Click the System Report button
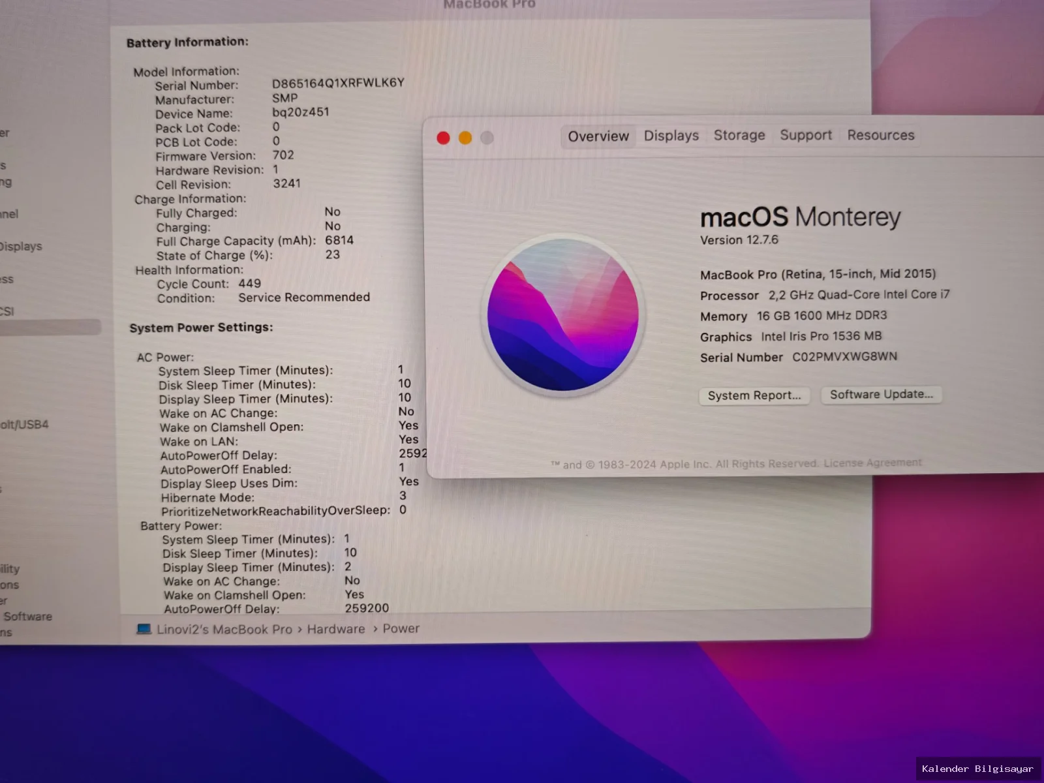The width and height of the screenshot is (1044, 783). (754, 395)
